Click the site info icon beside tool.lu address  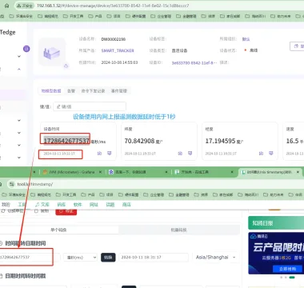[11, 184]
